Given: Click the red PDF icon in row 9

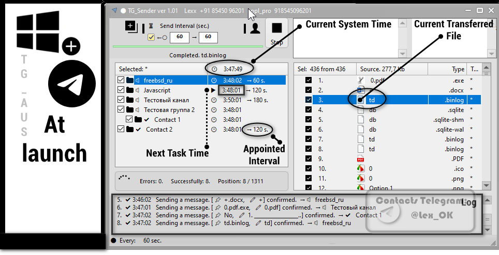Looking at the screenshot, I should click(361, 158).
